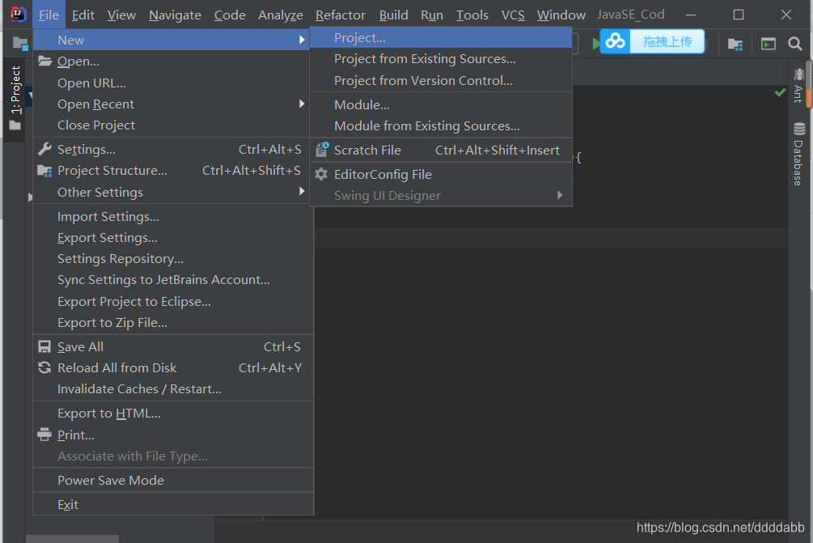Open Project Structure from the toolbar icon
This screenshot has height=543, width=813.
coord(735,45)
